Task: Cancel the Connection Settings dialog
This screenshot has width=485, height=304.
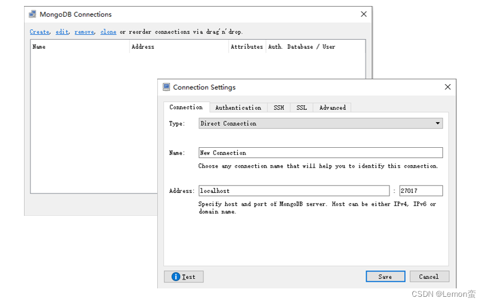Action: pyautogui.click(x=429, y=276)
